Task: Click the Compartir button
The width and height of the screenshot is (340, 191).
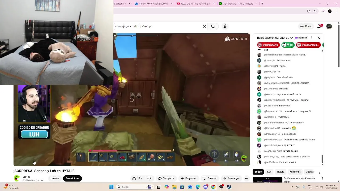Action: 166,178
